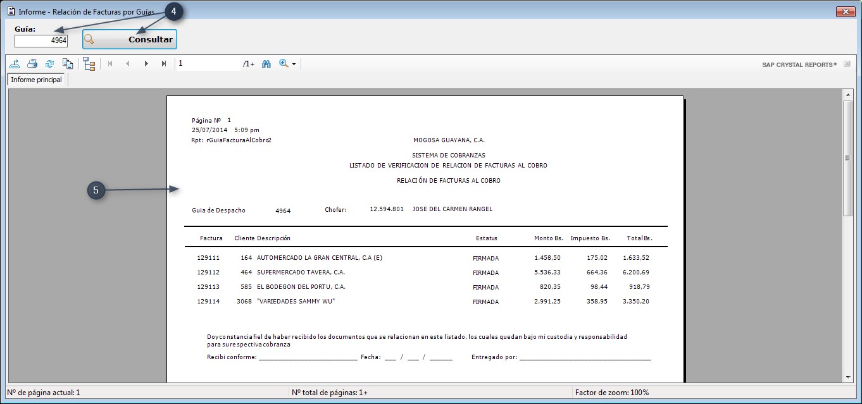Click FIRMADA status of invoice 129111
The height and width of the screenshot is (404, 862).
pos(485,259)
